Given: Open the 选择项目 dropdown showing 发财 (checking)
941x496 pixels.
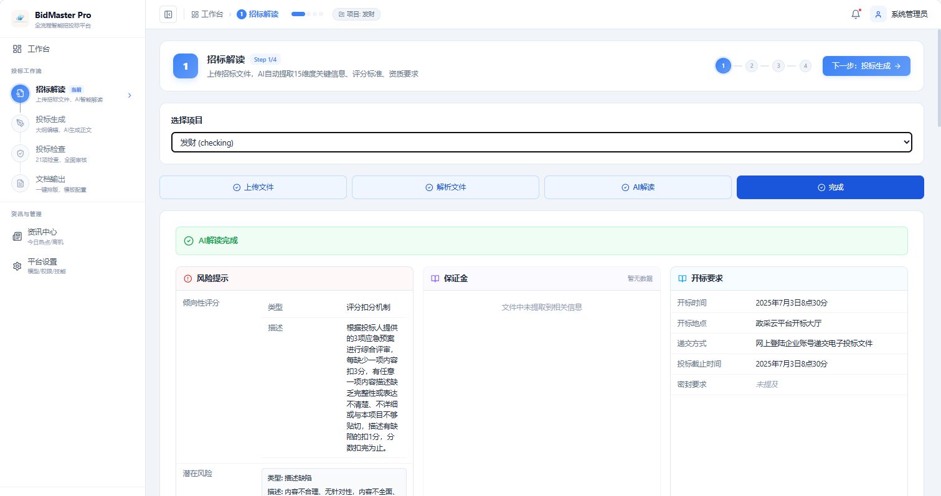Looking at the screenshot, I should pos(542,142).
